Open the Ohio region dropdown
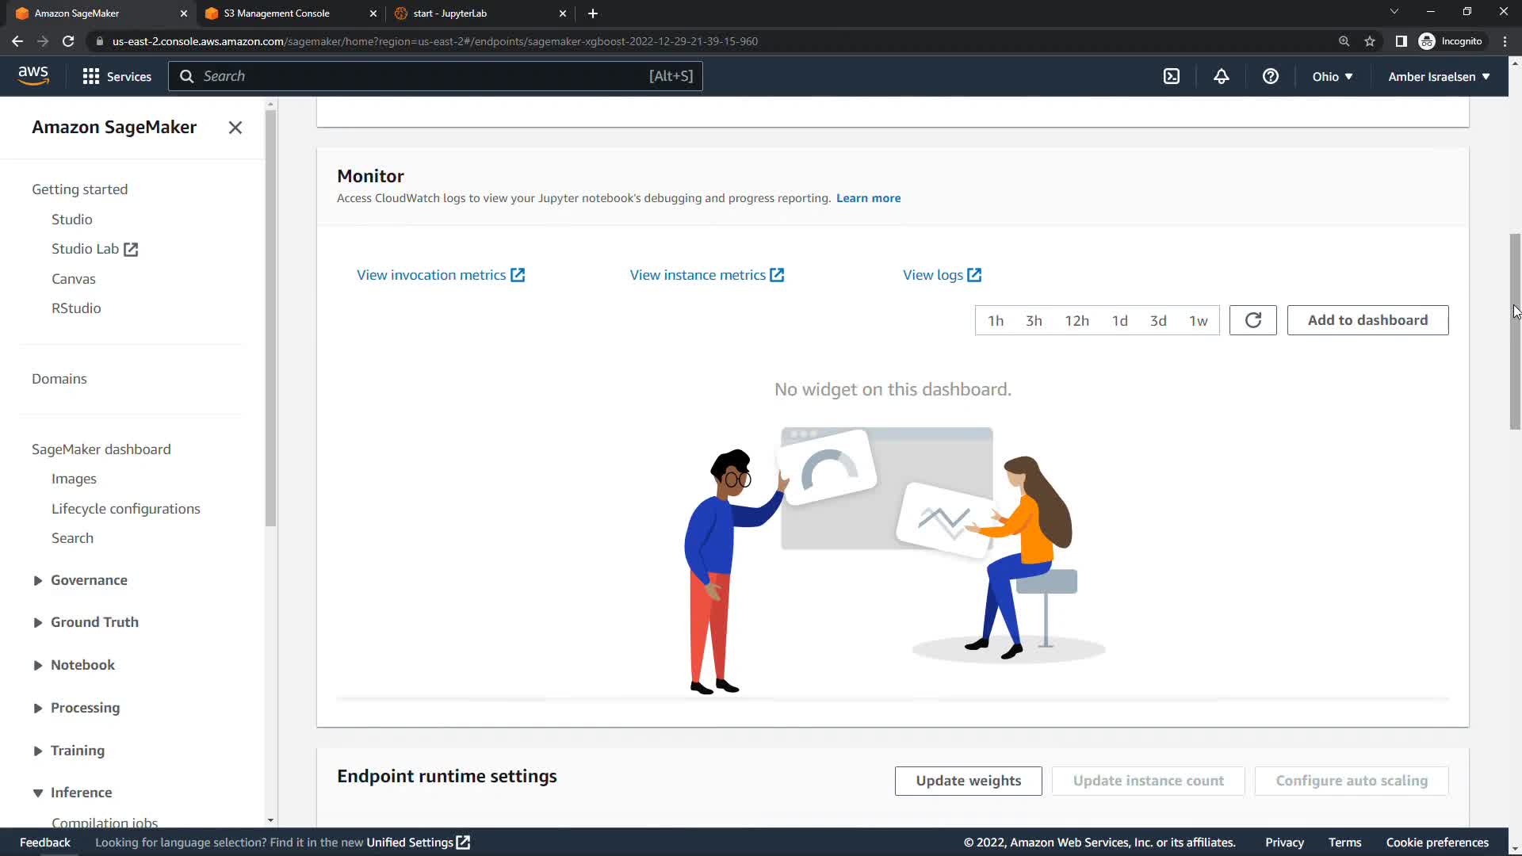Screen dimensions: 1522x856 (x=1332, y=77)
